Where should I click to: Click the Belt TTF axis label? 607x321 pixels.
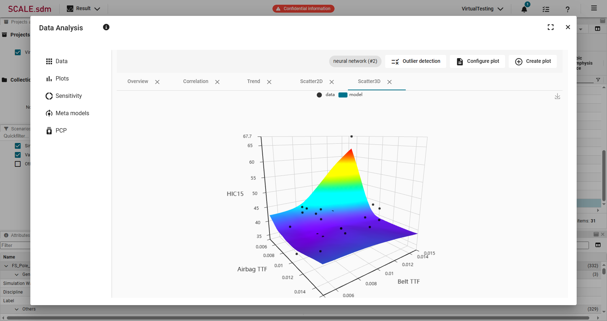click(x=409, y=282)
